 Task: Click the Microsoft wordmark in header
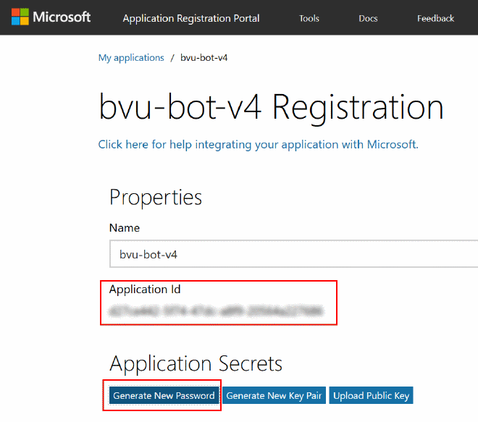tap(62, 17)
